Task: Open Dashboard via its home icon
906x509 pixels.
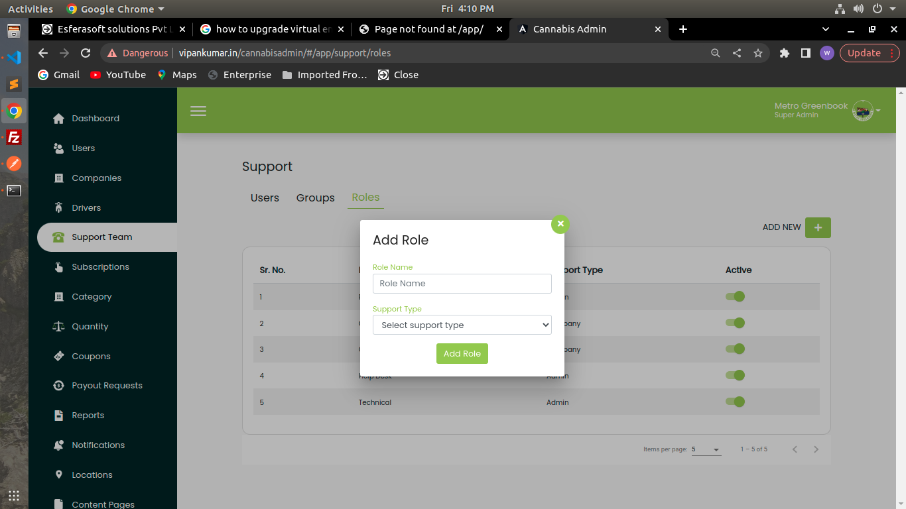Action: (x=59, y=119)
